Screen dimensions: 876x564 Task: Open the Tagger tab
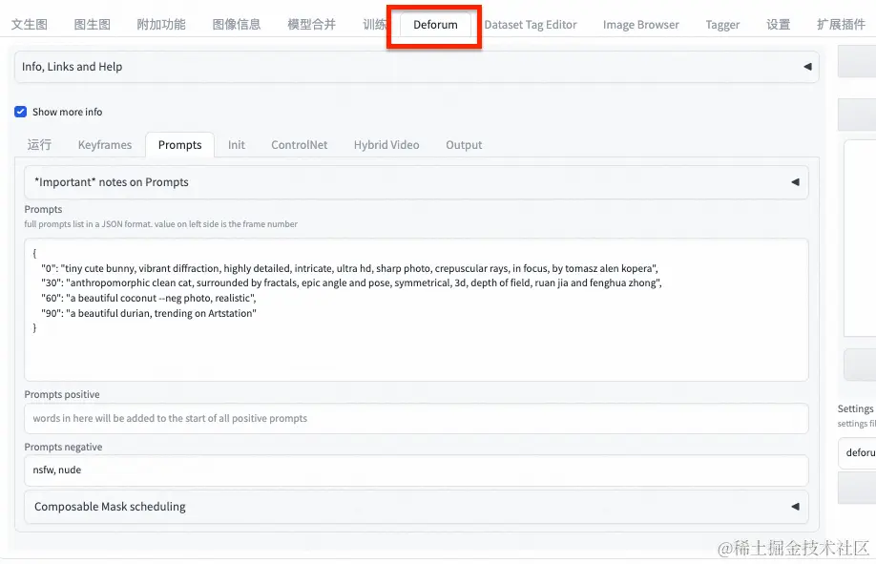(722, 25)
